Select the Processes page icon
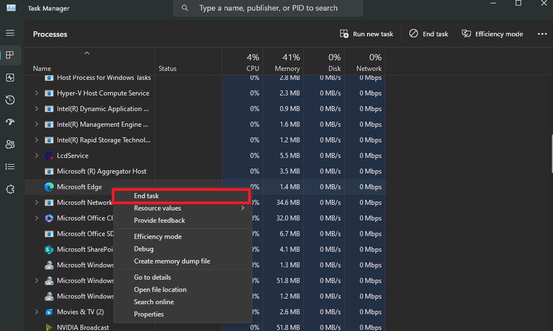Viewport: 553px width, 331px height. click(9, 55)
